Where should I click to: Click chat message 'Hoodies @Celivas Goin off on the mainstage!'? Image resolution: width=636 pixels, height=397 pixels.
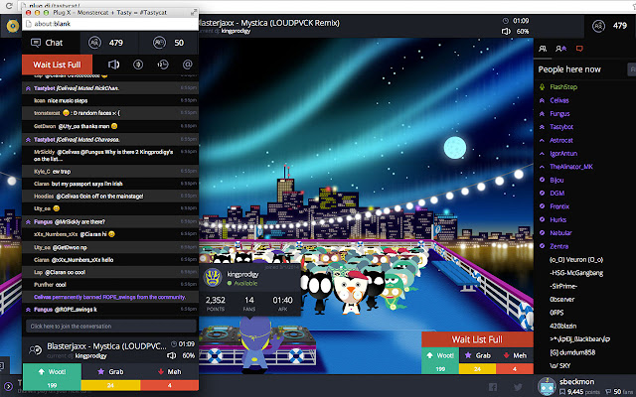click(110, 197)
